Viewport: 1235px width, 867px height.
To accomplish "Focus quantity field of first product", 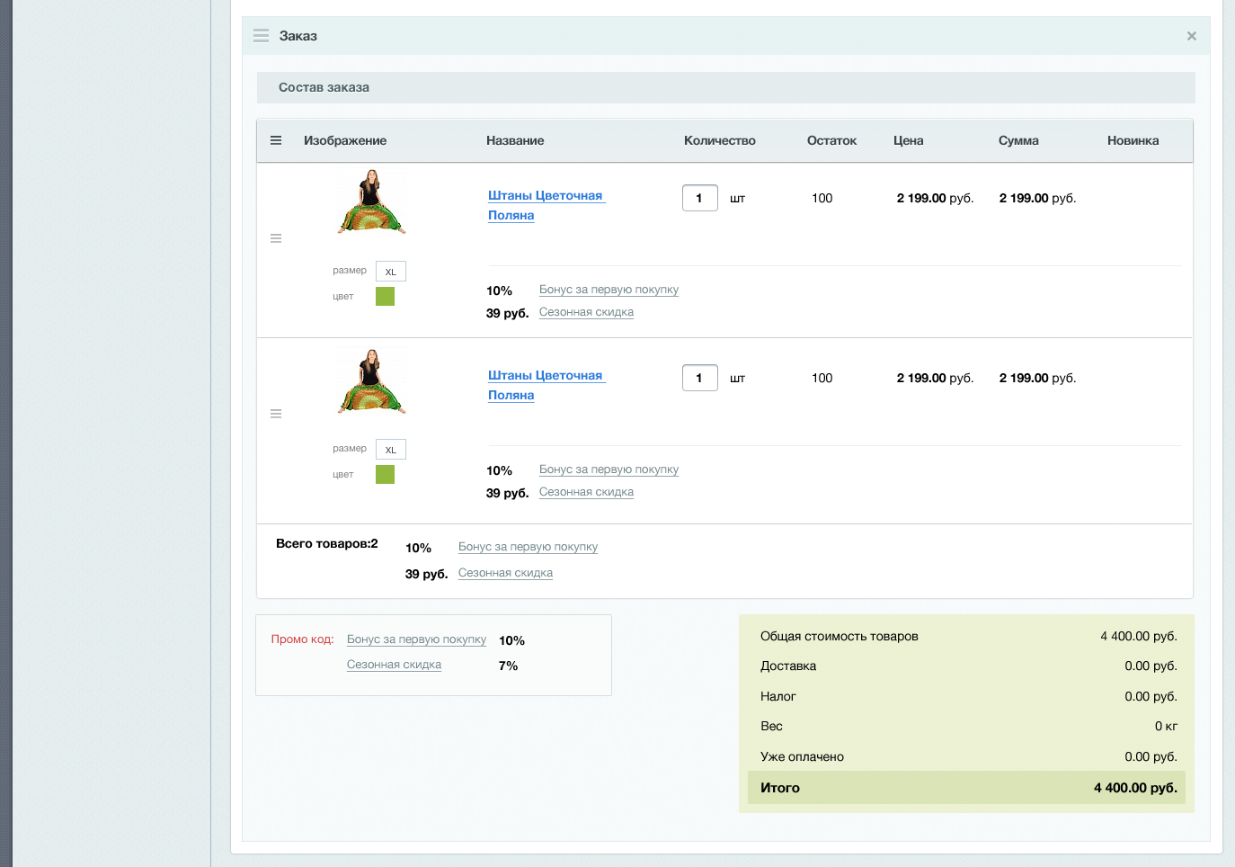I will point(699,198).
